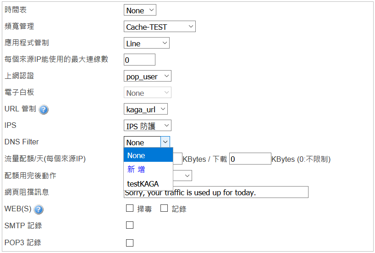Open the 上網認證 pop_user dropdown
This screenshot has height=253, width=375.
click(148, 76)
